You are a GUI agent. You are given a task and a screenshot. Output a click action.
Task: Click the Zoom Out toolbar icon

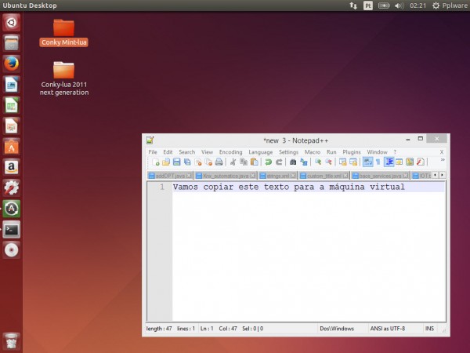328,162
